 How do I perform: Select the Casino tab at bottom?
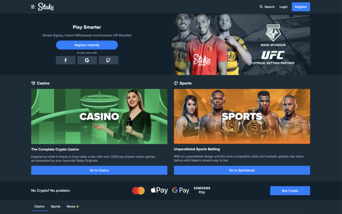pos(39,206)
